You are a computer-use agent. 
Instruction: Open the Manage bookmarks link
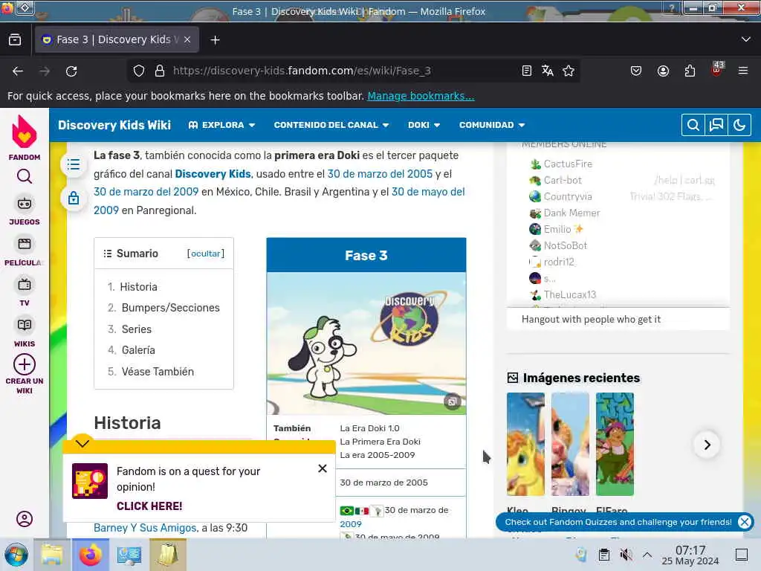421,96
